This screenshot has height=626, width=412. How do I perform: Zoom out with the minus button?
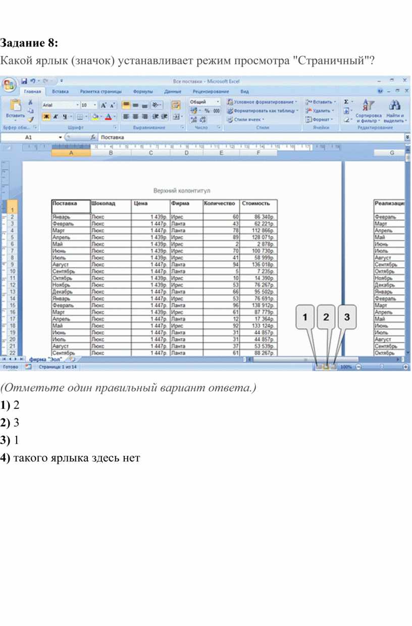[x=358, y=367]
